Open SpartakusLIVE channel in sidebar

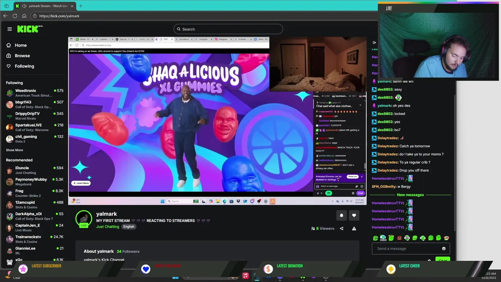[x=34, y=127]
